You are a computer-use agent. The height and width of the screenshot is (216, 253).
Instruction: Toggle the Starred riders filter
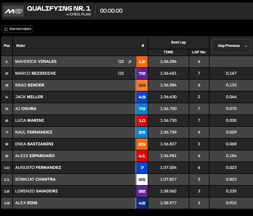[x=17, y=29]
